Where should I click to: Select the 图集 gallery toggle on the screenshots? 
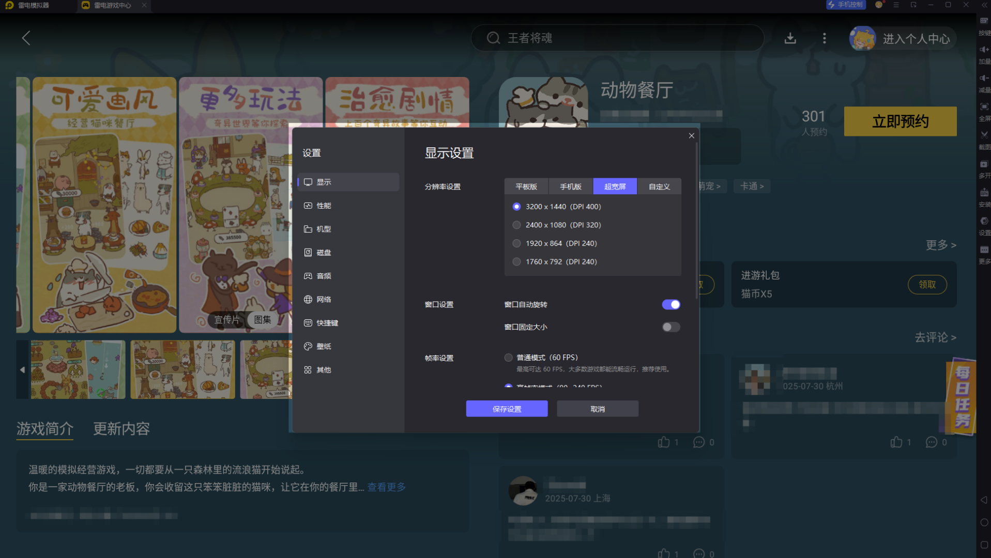(263, 320)
